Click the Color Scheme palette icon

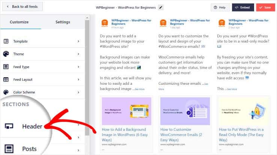(6, 92)
